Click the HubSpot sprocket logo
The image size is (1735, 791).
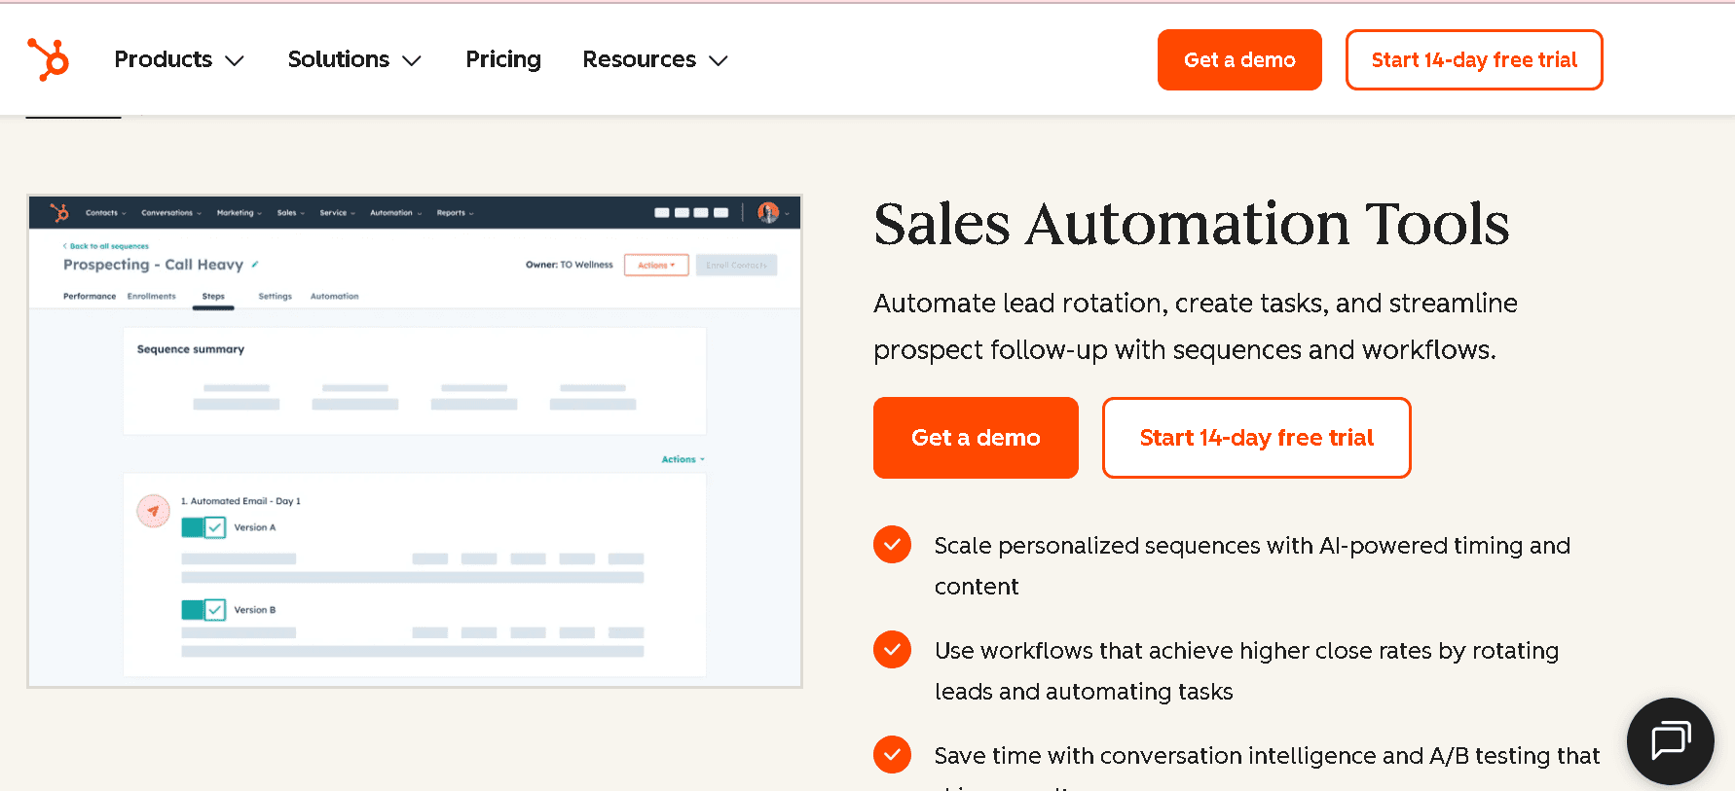pyautogui.click(x=48, y=59)
